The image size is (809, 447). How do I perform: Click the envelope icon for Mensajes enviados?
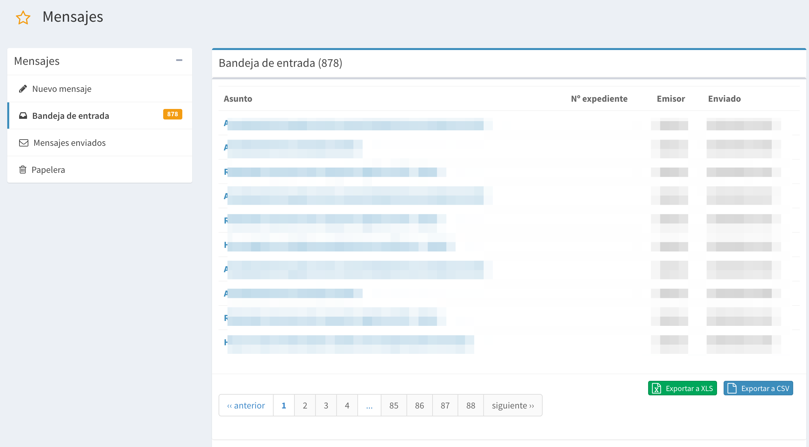[x=23, y=143]
